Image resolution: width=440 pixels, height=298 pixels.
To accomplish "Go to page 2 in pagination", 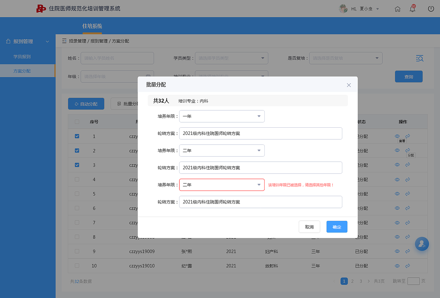I will pos(352,281).
